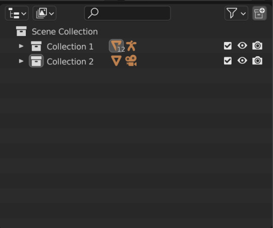Viewport: 273px width, 228px height.
Task: Open the editor type dropdown menu
Action: (x=17, y=13)
